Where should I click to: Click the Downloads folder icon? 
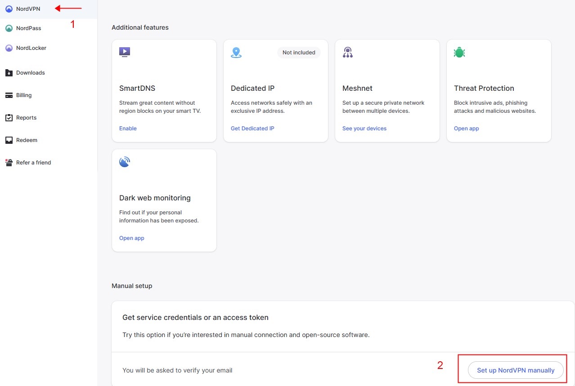[9, 73]
